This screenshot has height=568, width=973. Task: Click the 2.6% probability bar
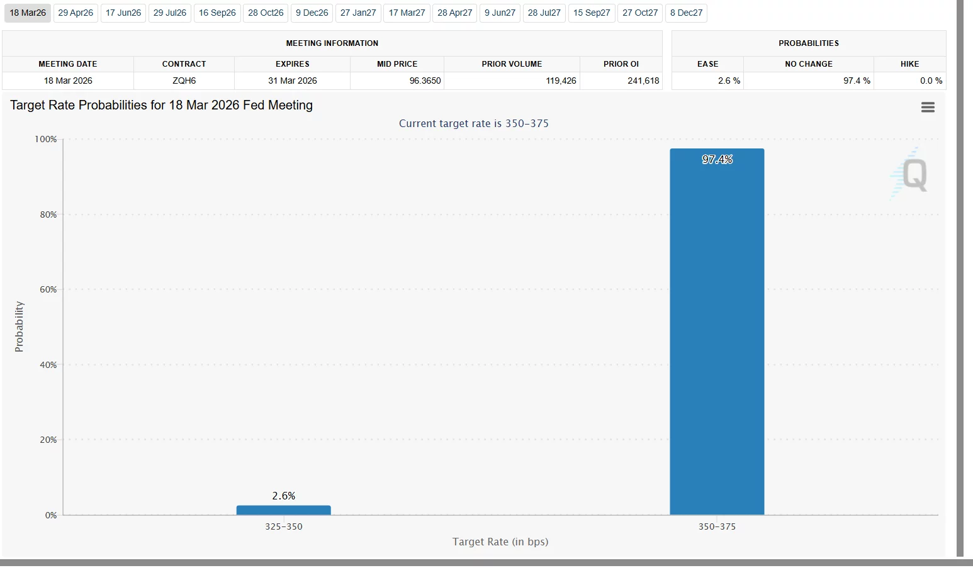283,510
